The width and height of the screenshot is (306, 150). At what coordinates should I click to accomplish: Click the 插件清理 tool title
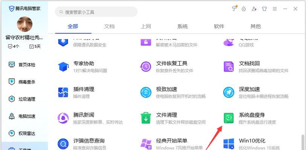click(x=84, y=89)
